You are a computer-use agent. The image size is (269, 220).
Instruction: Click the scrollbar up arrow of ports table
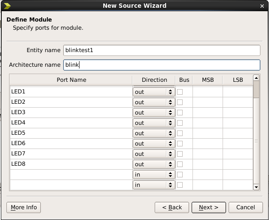tap(256, 78)
